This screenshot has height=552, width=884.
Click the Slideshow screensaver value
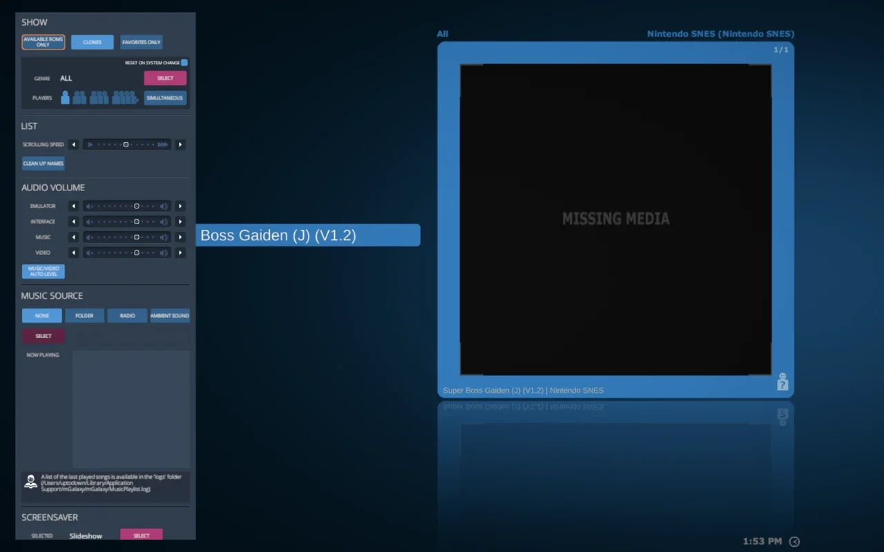(x=86, y=536)
